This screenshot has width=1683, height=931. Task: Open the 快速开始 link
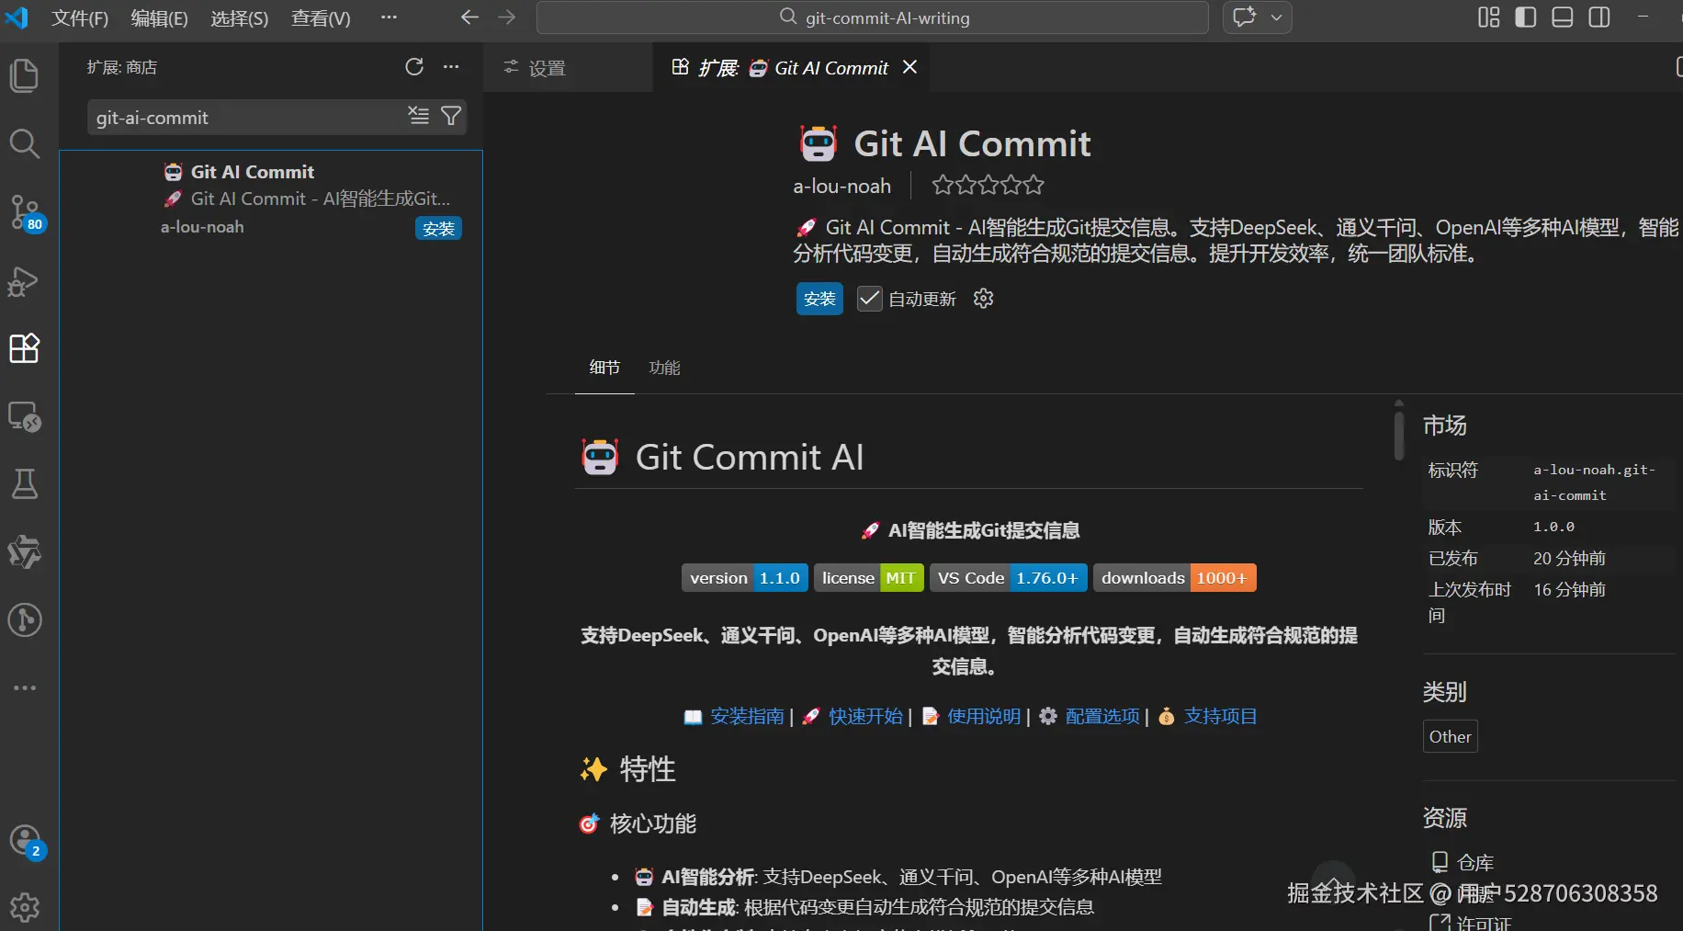[x=865, y=716]
